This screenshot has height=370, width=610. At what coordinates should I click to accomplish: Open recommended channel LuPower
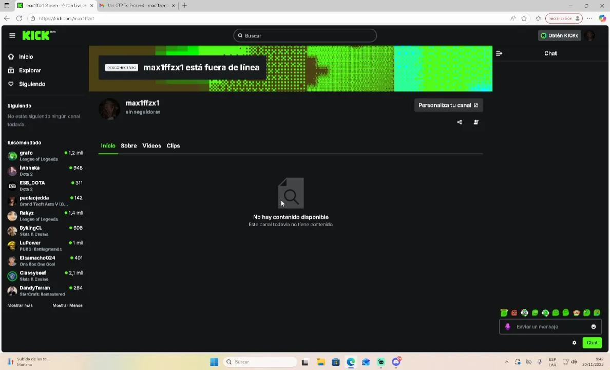pyautogui.click(x=45, y=246)
